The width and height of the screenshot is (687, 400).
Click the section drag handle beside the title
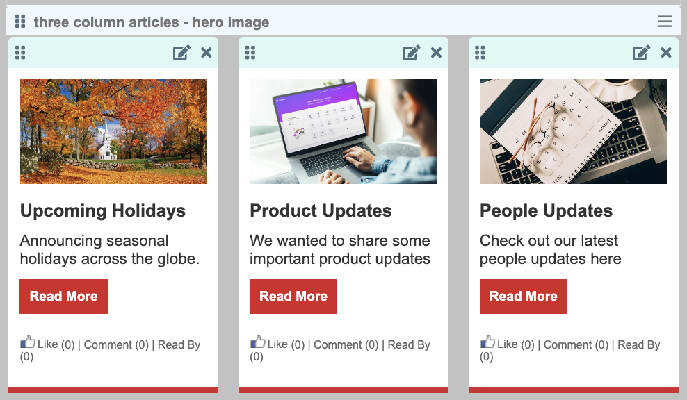point(20,22)
